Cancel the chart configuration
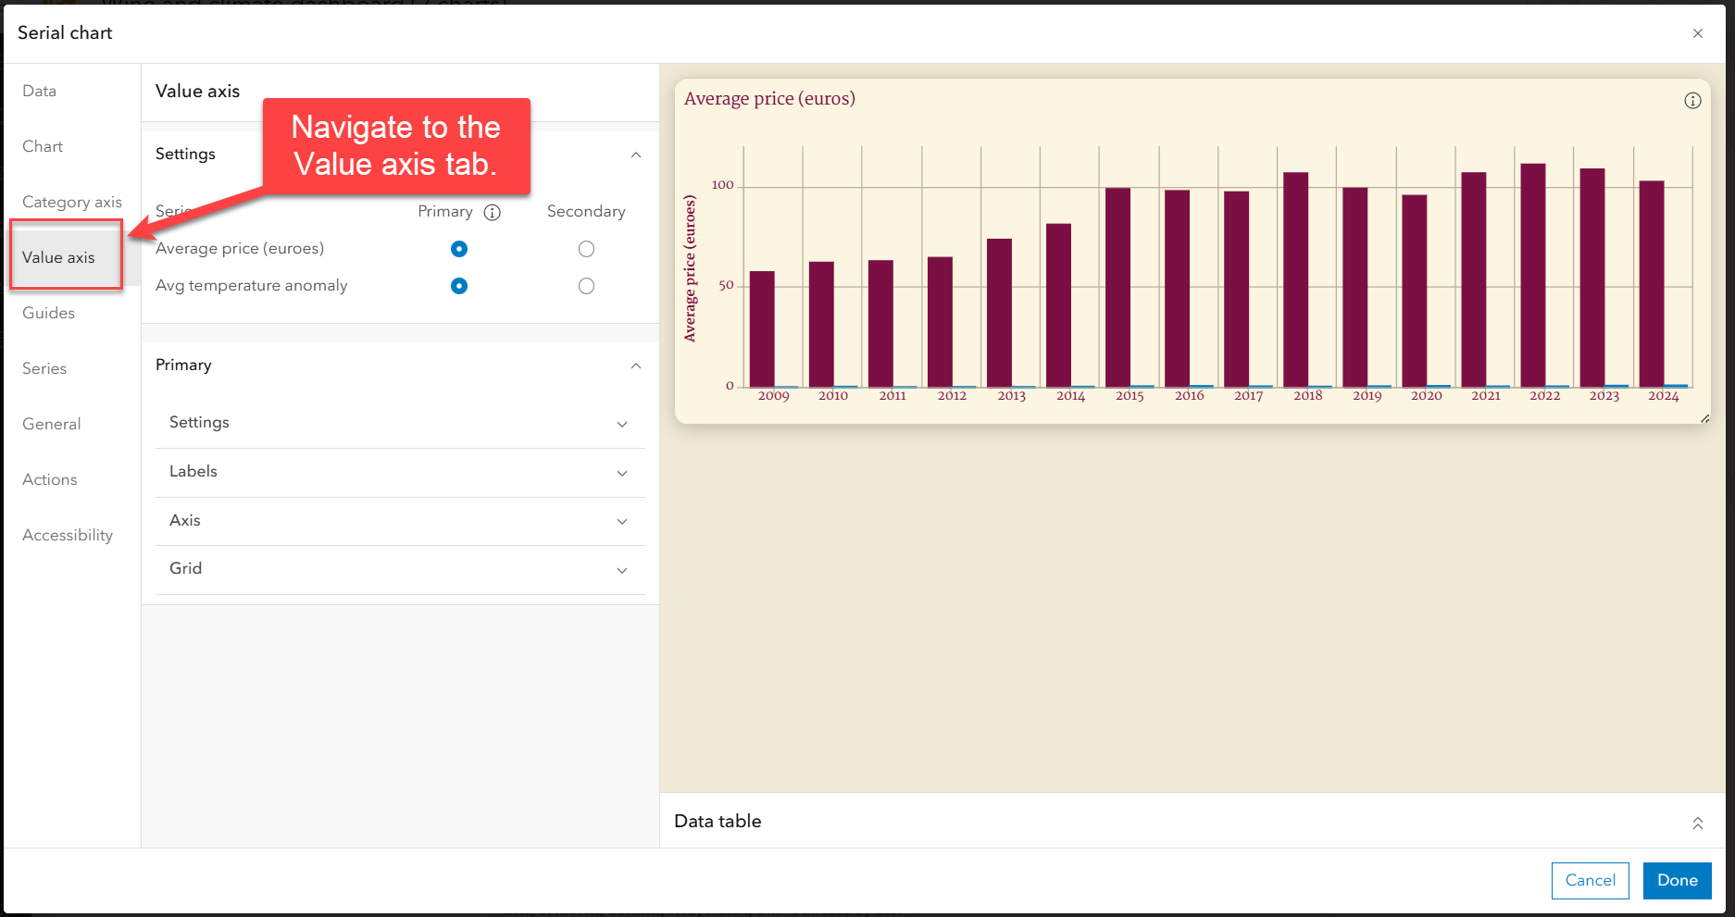 (x=1590, y=880)
